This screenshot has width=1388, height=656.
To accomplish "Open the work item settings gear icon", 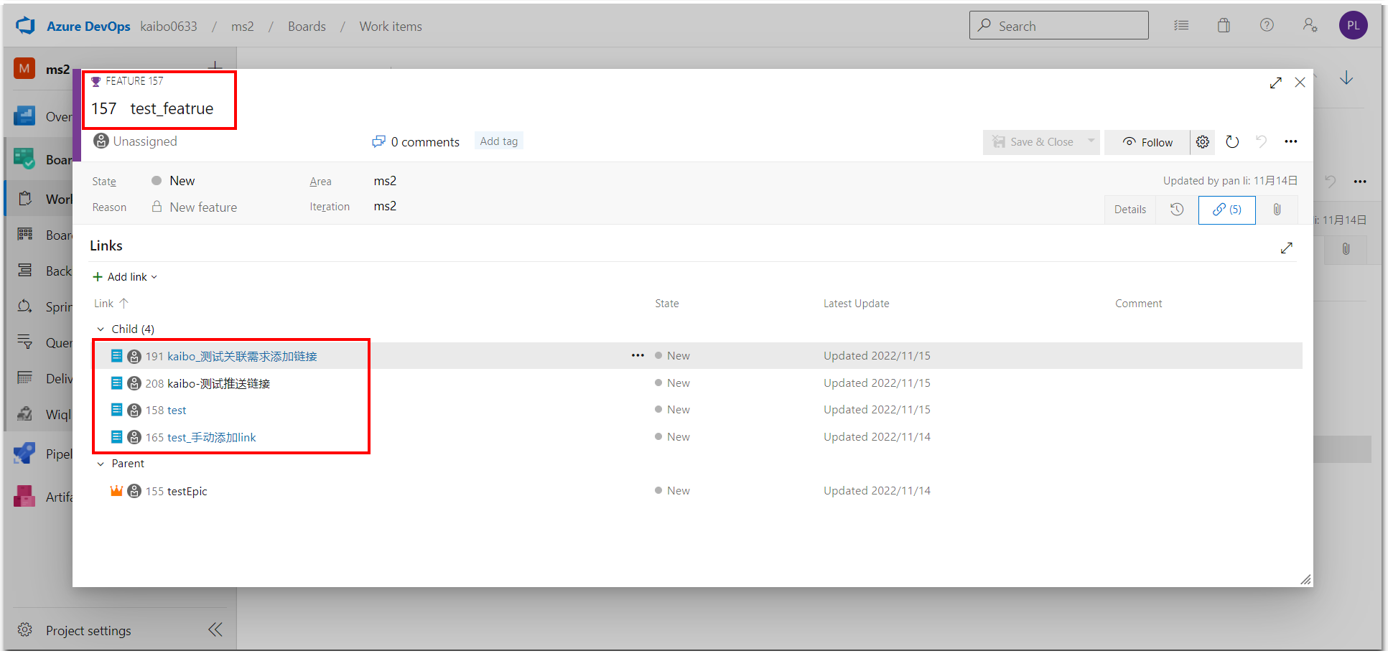I will [1203, 141].
